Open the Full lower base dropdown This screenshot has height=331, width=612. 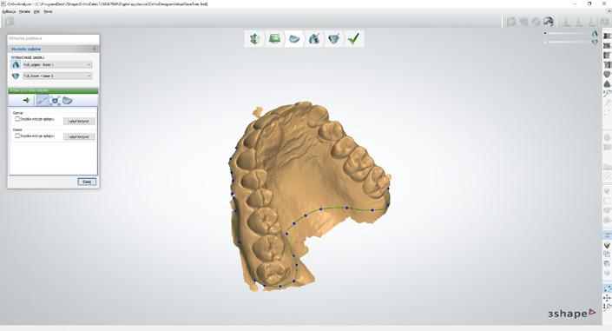coord(57,76)
